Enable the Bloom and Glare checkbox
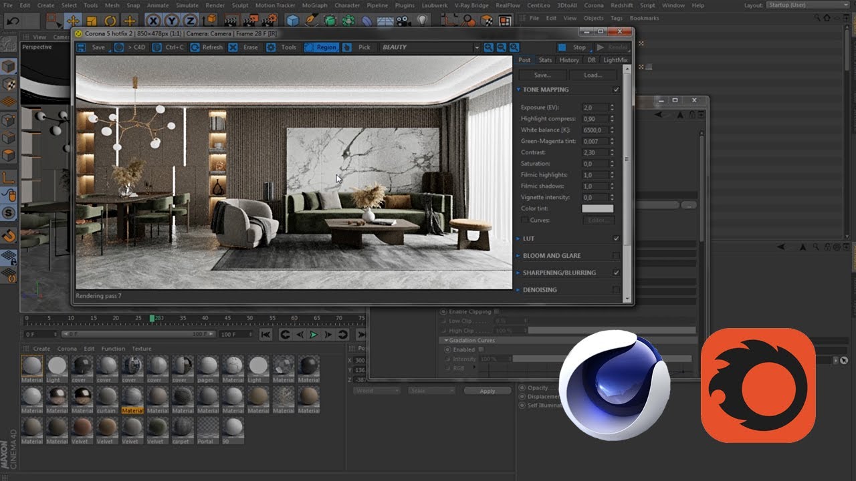The image size is (856, 481). pos(616,256)
